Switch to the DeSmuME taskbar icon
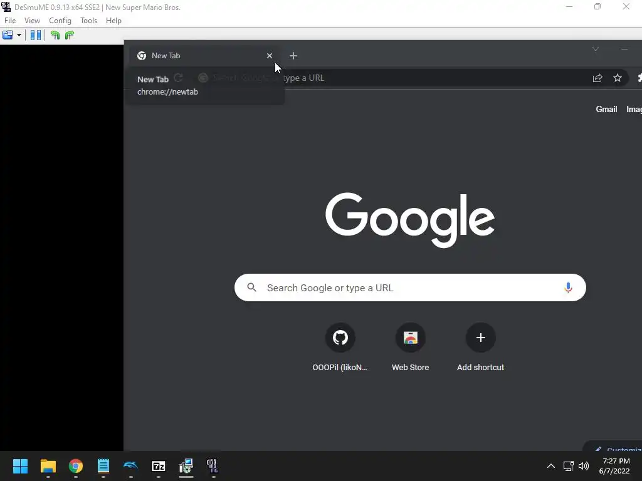This screenshot has height=481, width=642. (x=212, y=466)
